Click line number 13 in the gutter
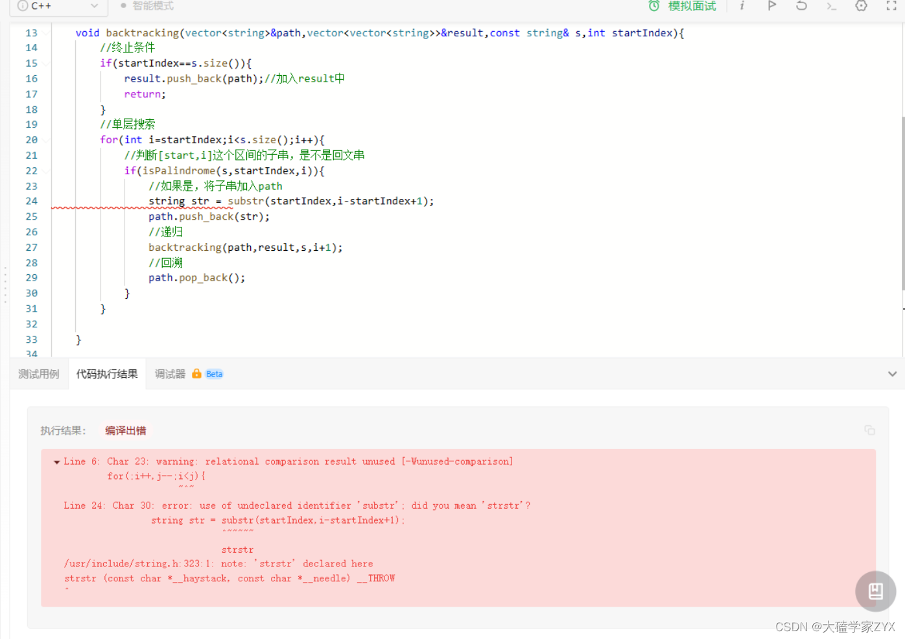The height and width of the screenshot is (639, 905). point(31,32)
